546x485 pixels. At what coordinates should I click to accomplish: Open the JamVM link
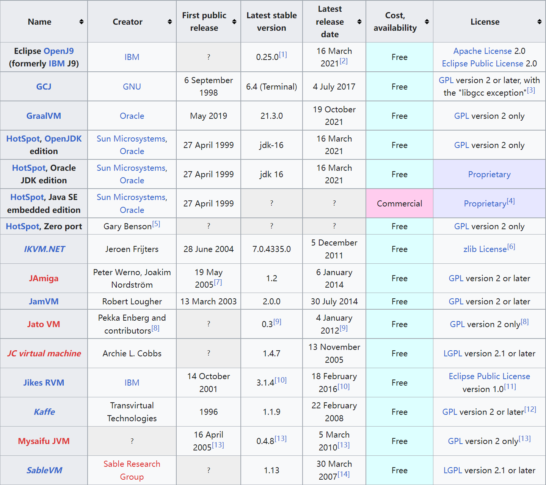pyautogui.click(x=44, y=301)
